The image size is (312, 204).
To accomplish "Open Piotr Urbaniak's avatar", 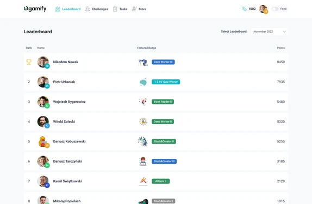I will coord(43,82).
